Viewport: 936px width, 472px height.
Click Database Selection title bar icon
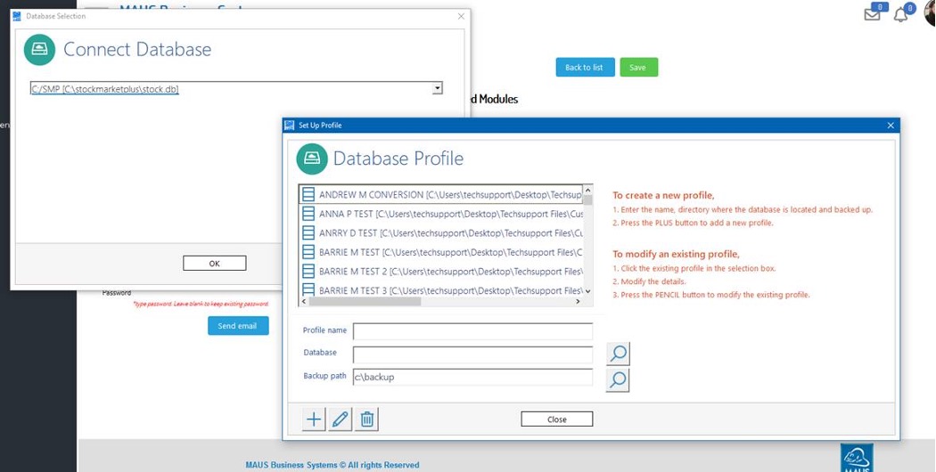17,16
